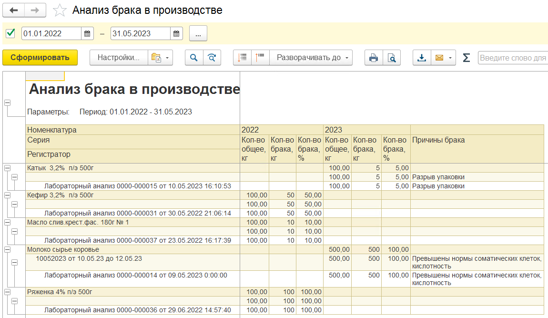Collapse the Кефир 3,2% п/э 500г group

7,195
